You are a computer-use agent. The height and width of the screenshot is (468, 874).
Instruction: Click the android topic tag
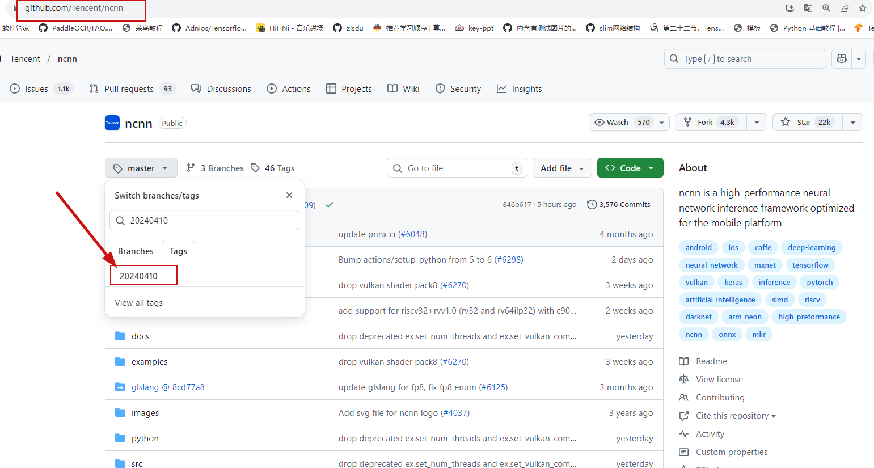click(x=699, y=247)
